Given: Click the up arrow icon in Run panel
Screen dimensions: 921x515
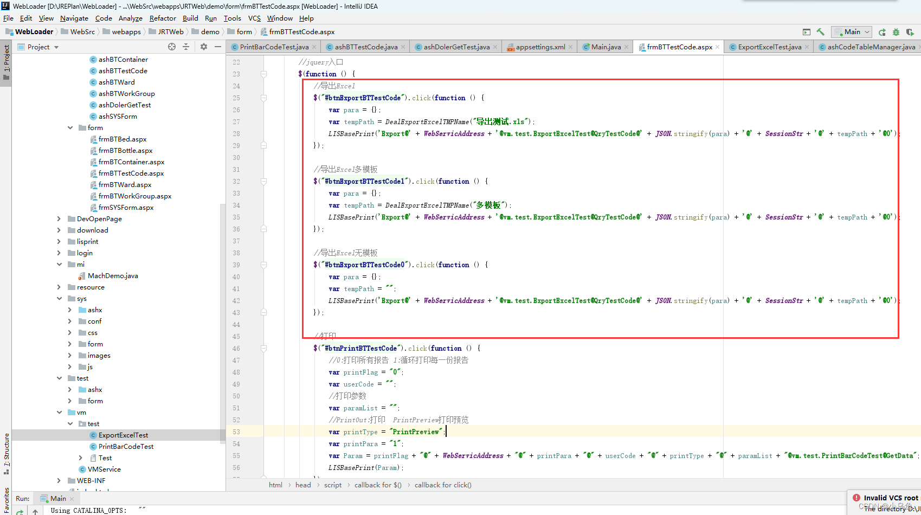Looking at the screenshot, I should tap(35, 512).
